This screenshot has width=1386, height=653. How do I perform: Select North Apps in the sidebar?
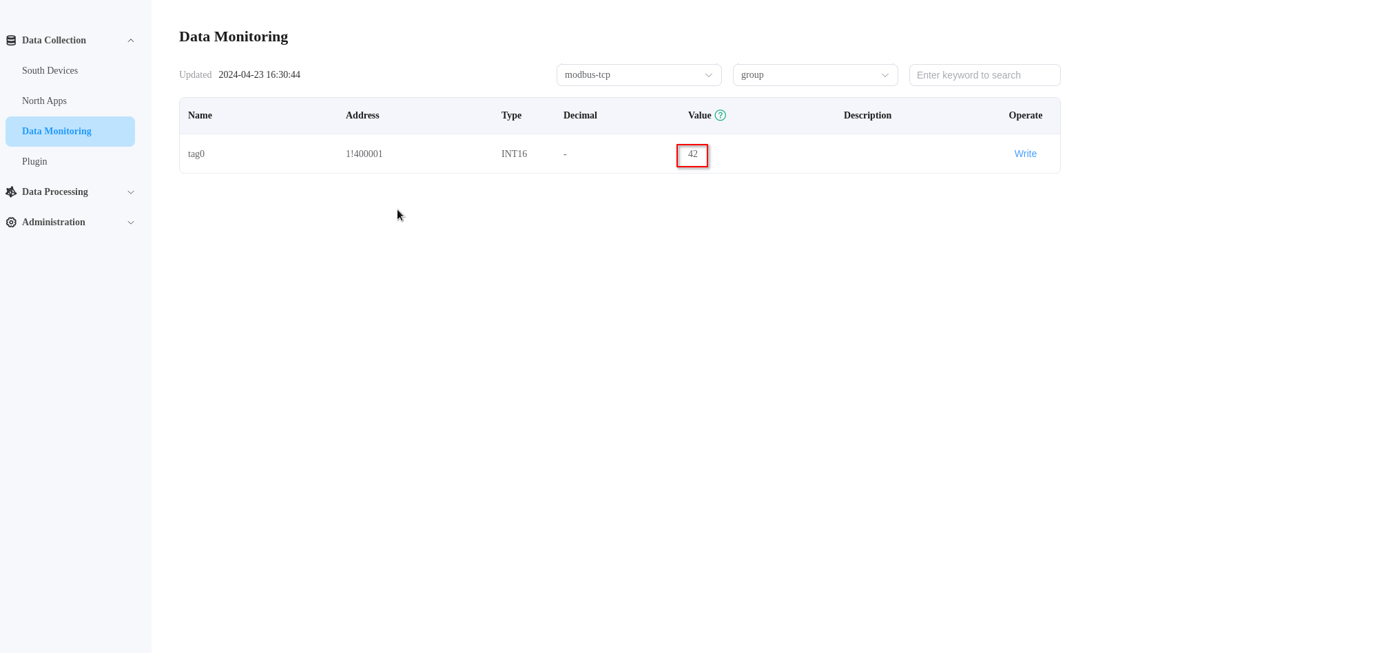pos(44,101)
